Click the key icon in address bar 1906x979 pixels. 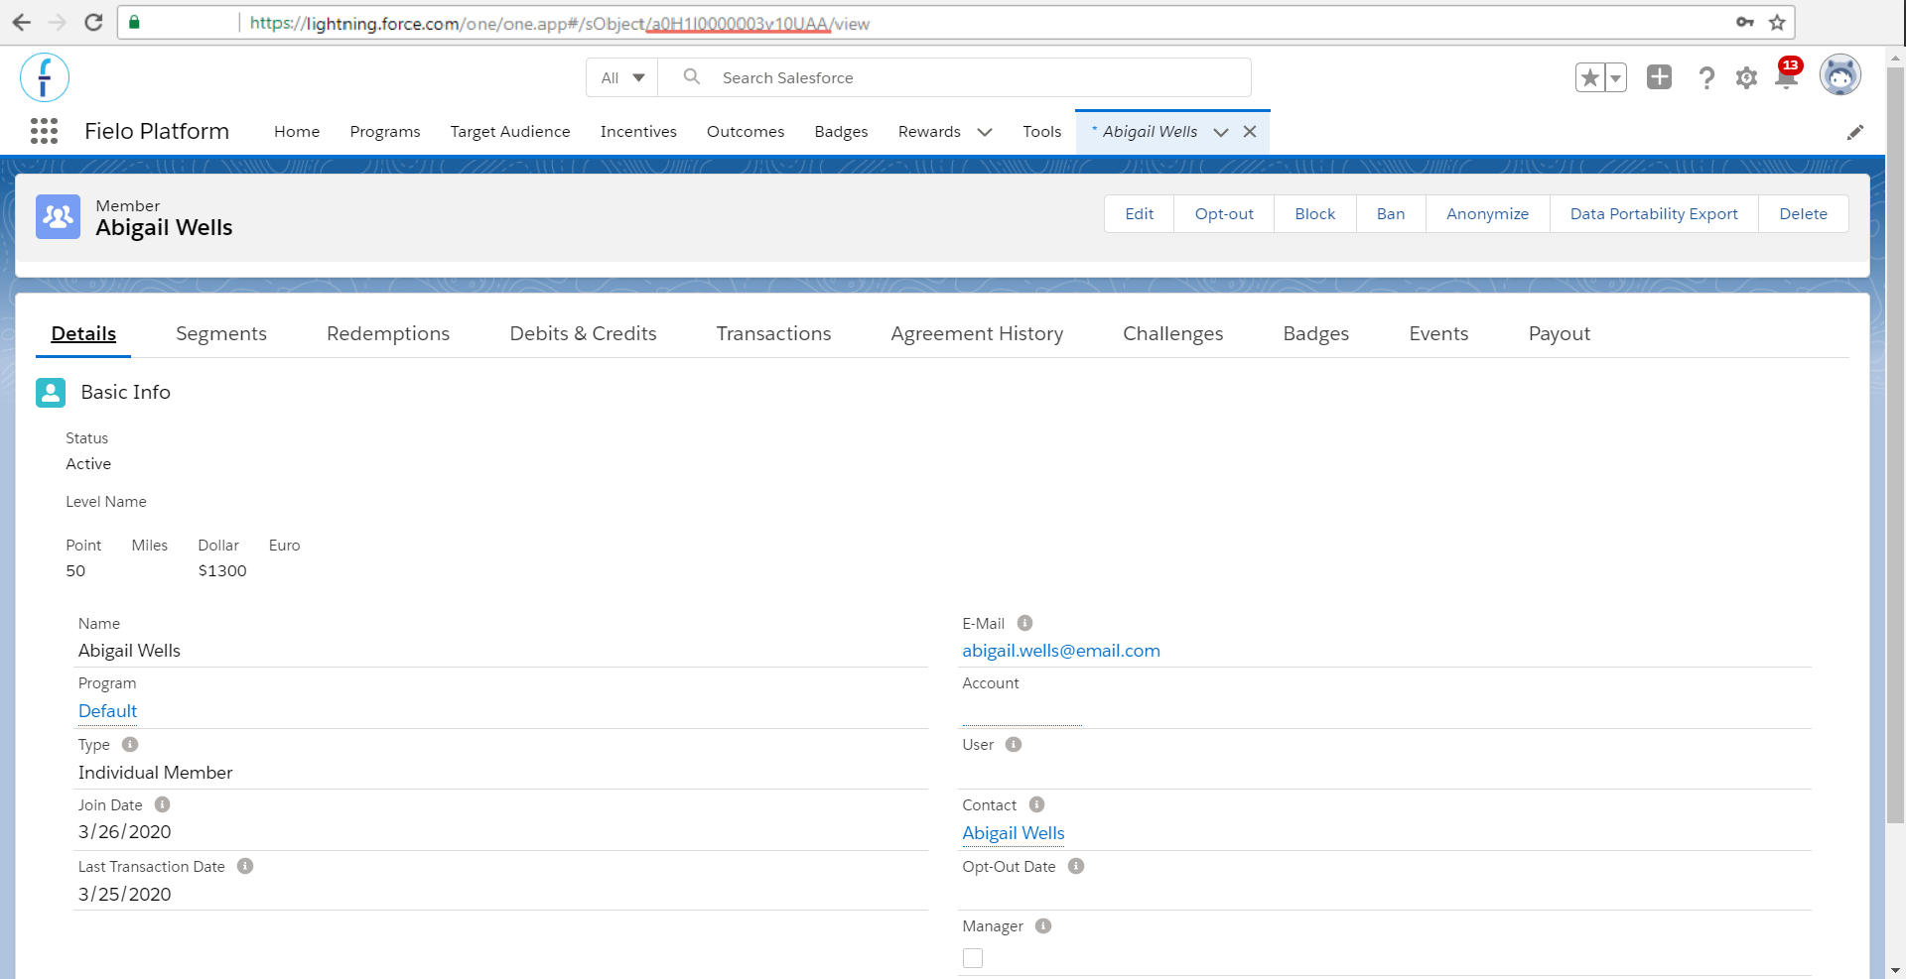(x=1744, y=22)
